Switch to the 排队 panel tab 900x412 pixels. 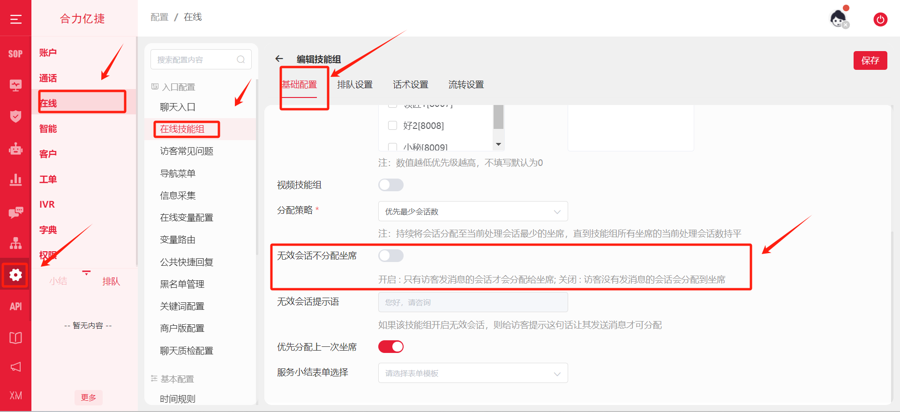pos(112,281)
